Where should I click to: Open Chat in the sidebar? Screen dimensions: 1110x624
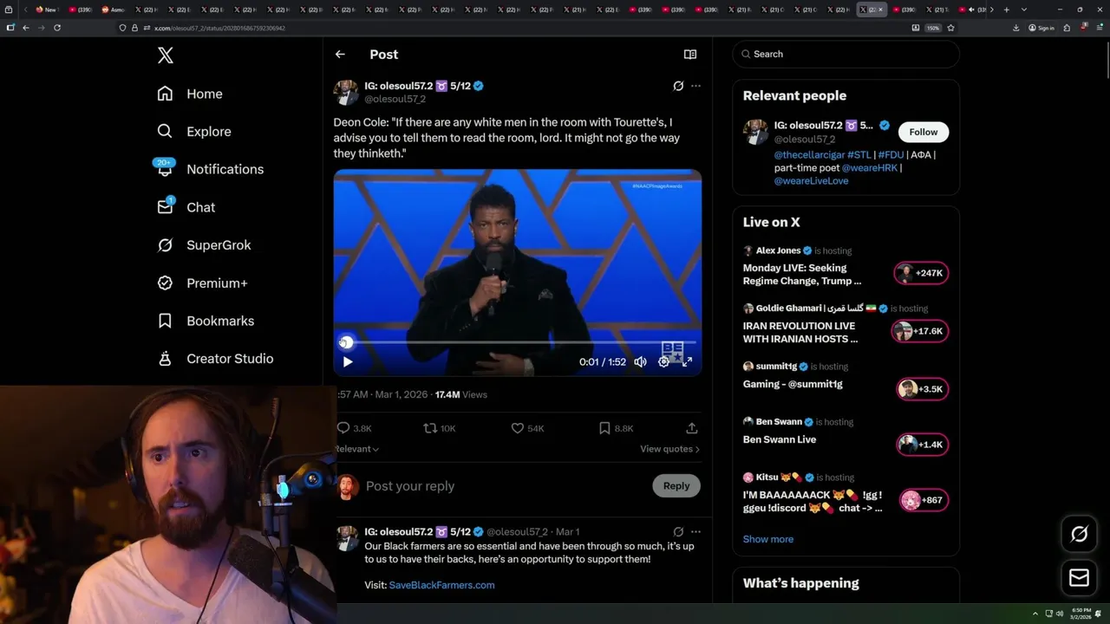click(186, 207)
